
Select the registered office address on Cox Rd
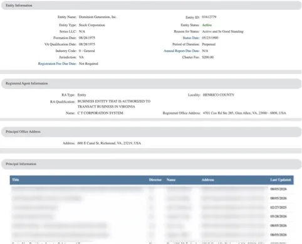click(244, 113)
